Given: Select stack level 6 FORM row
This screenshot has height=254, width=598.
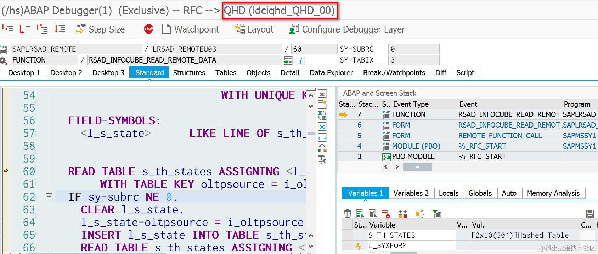Looking at the screenshot, I should pyautogui.click(x=468, y=125).
